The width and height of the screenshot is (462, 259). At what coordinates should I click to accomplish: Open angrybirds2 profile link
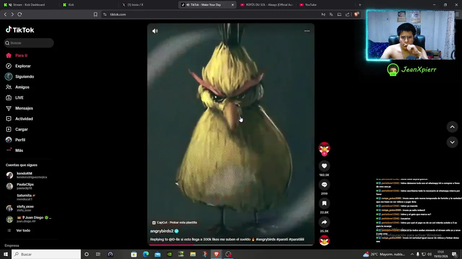coord(162,231)
